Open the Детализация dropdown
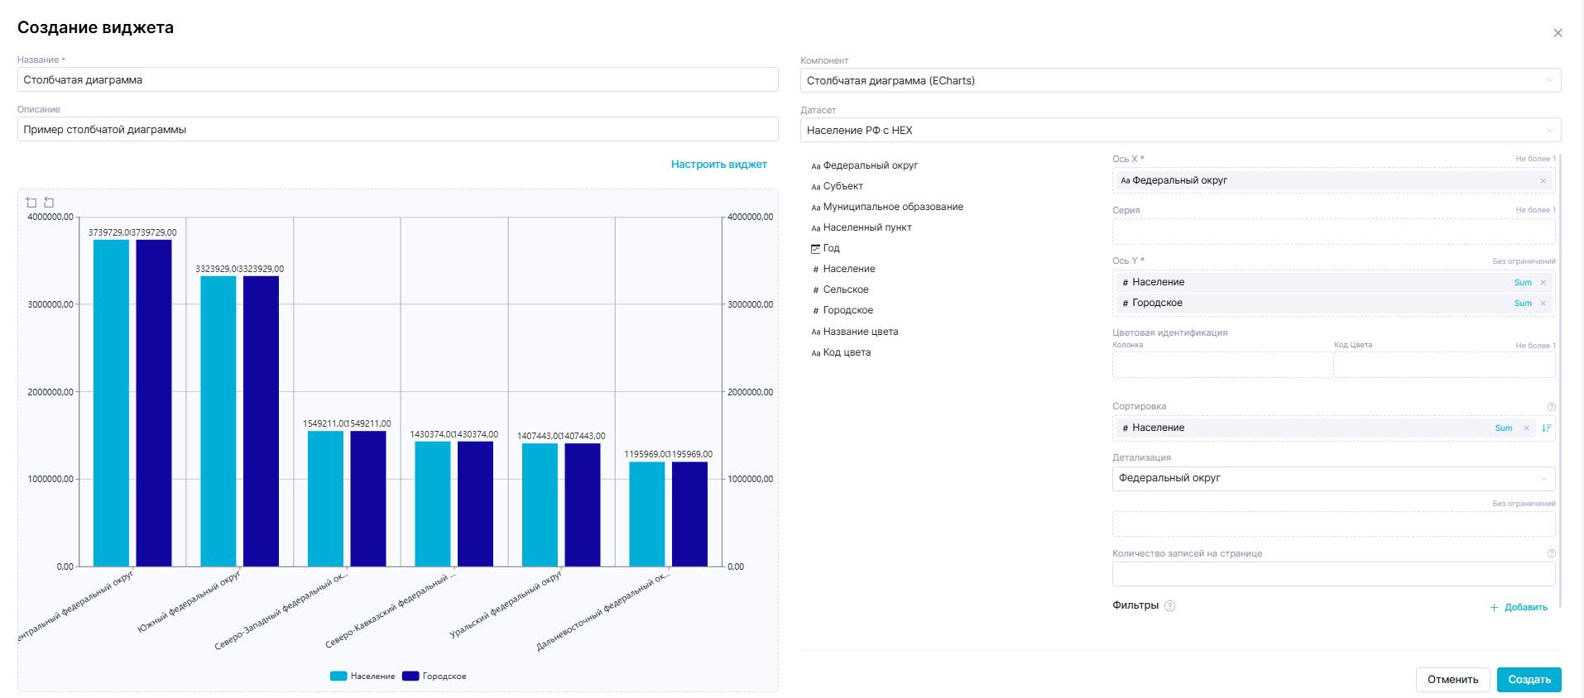The width and height of the screenshot is (1584, 698). click(x=1332, y=479)
